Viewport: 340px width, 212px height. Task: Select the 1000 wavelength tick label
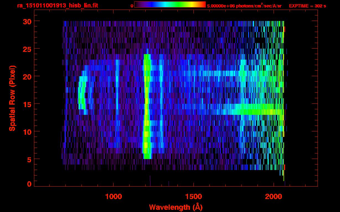tap(114, 196)
